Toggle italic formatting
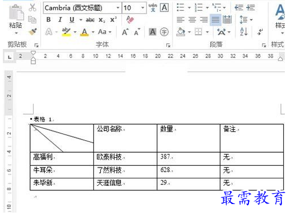Viewport: 290px width, 216px height. pyautogui.click(x=60, y=19)
